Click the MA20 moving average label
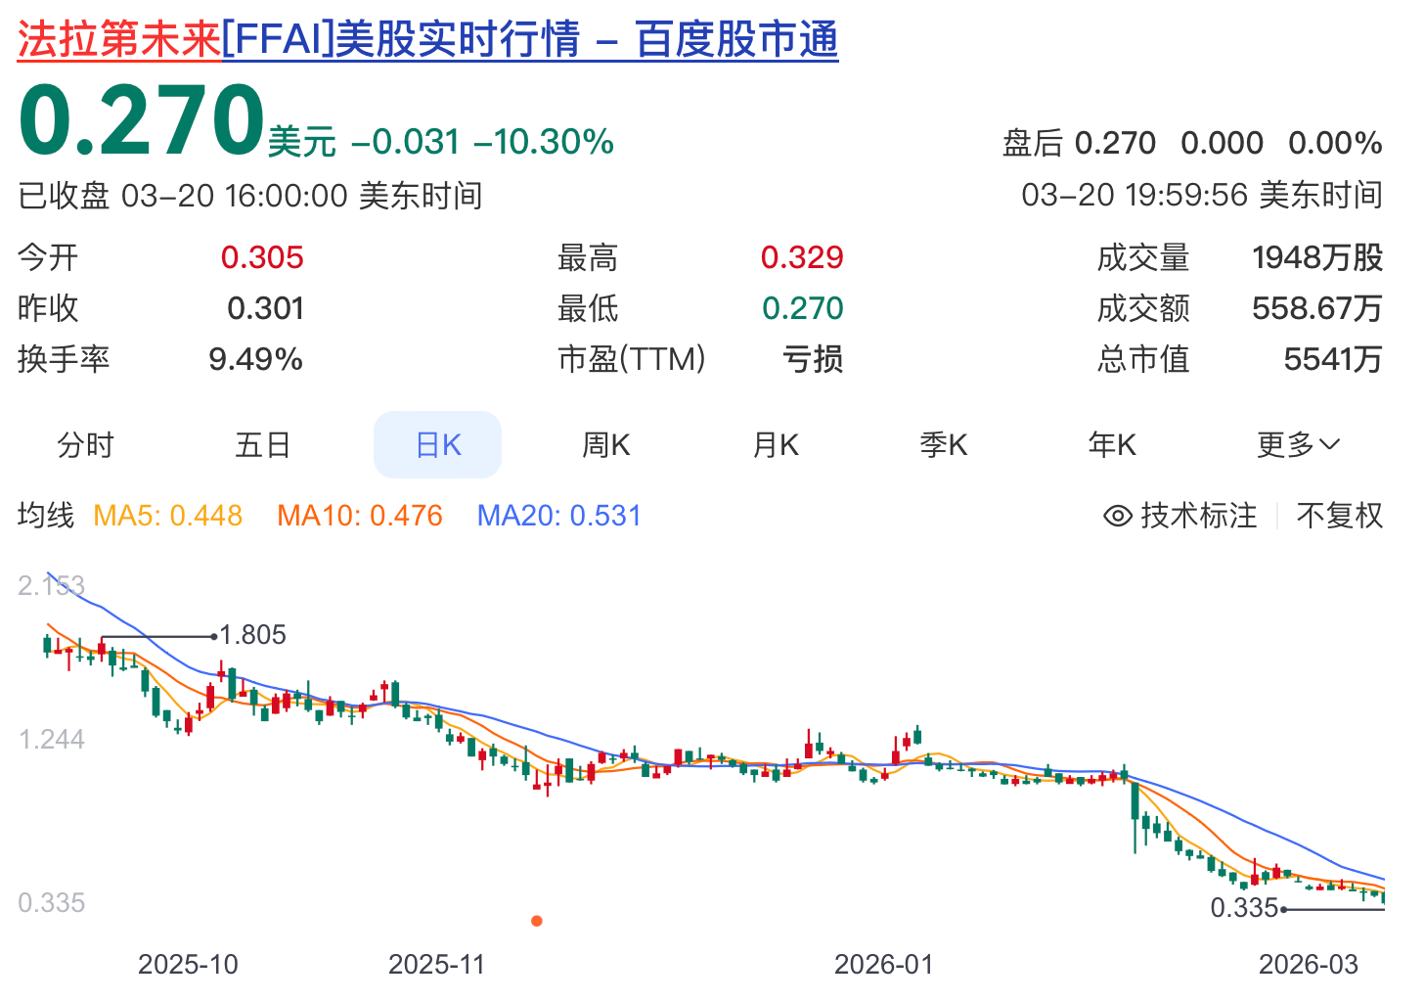Viewport: 1424px width, 1002px height. tap(559, 516)
